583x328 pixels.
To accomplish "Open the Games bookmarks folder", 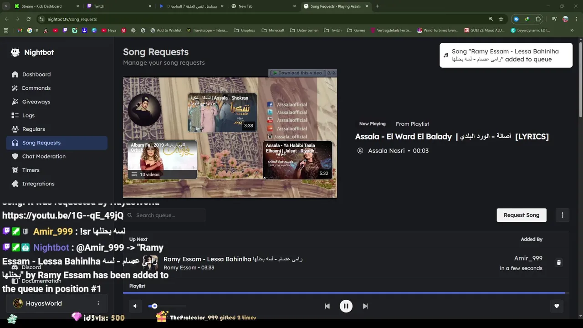I will [356, 31].
